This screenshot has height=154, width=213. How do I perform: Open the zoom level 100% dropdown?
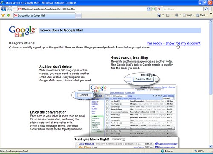[207, 151]
